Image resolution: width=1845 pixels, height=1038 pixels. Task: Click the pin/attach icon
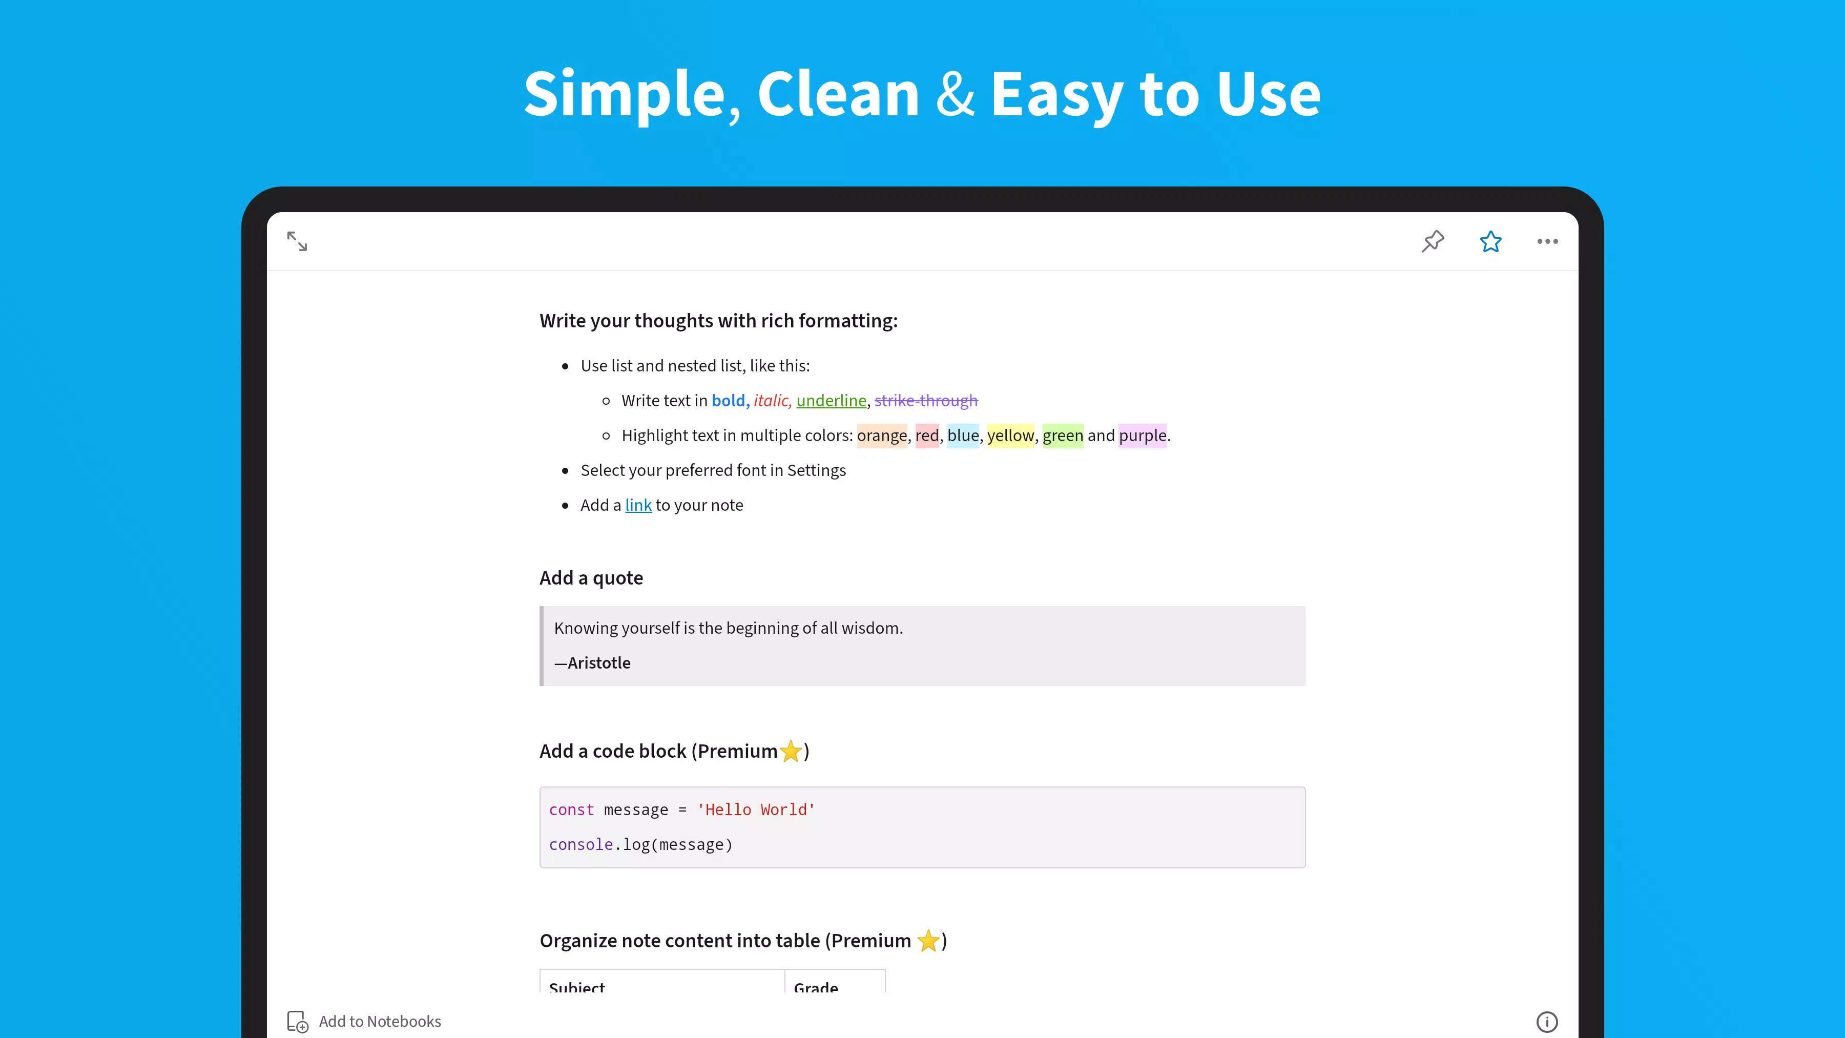[x=1433, y=241]
